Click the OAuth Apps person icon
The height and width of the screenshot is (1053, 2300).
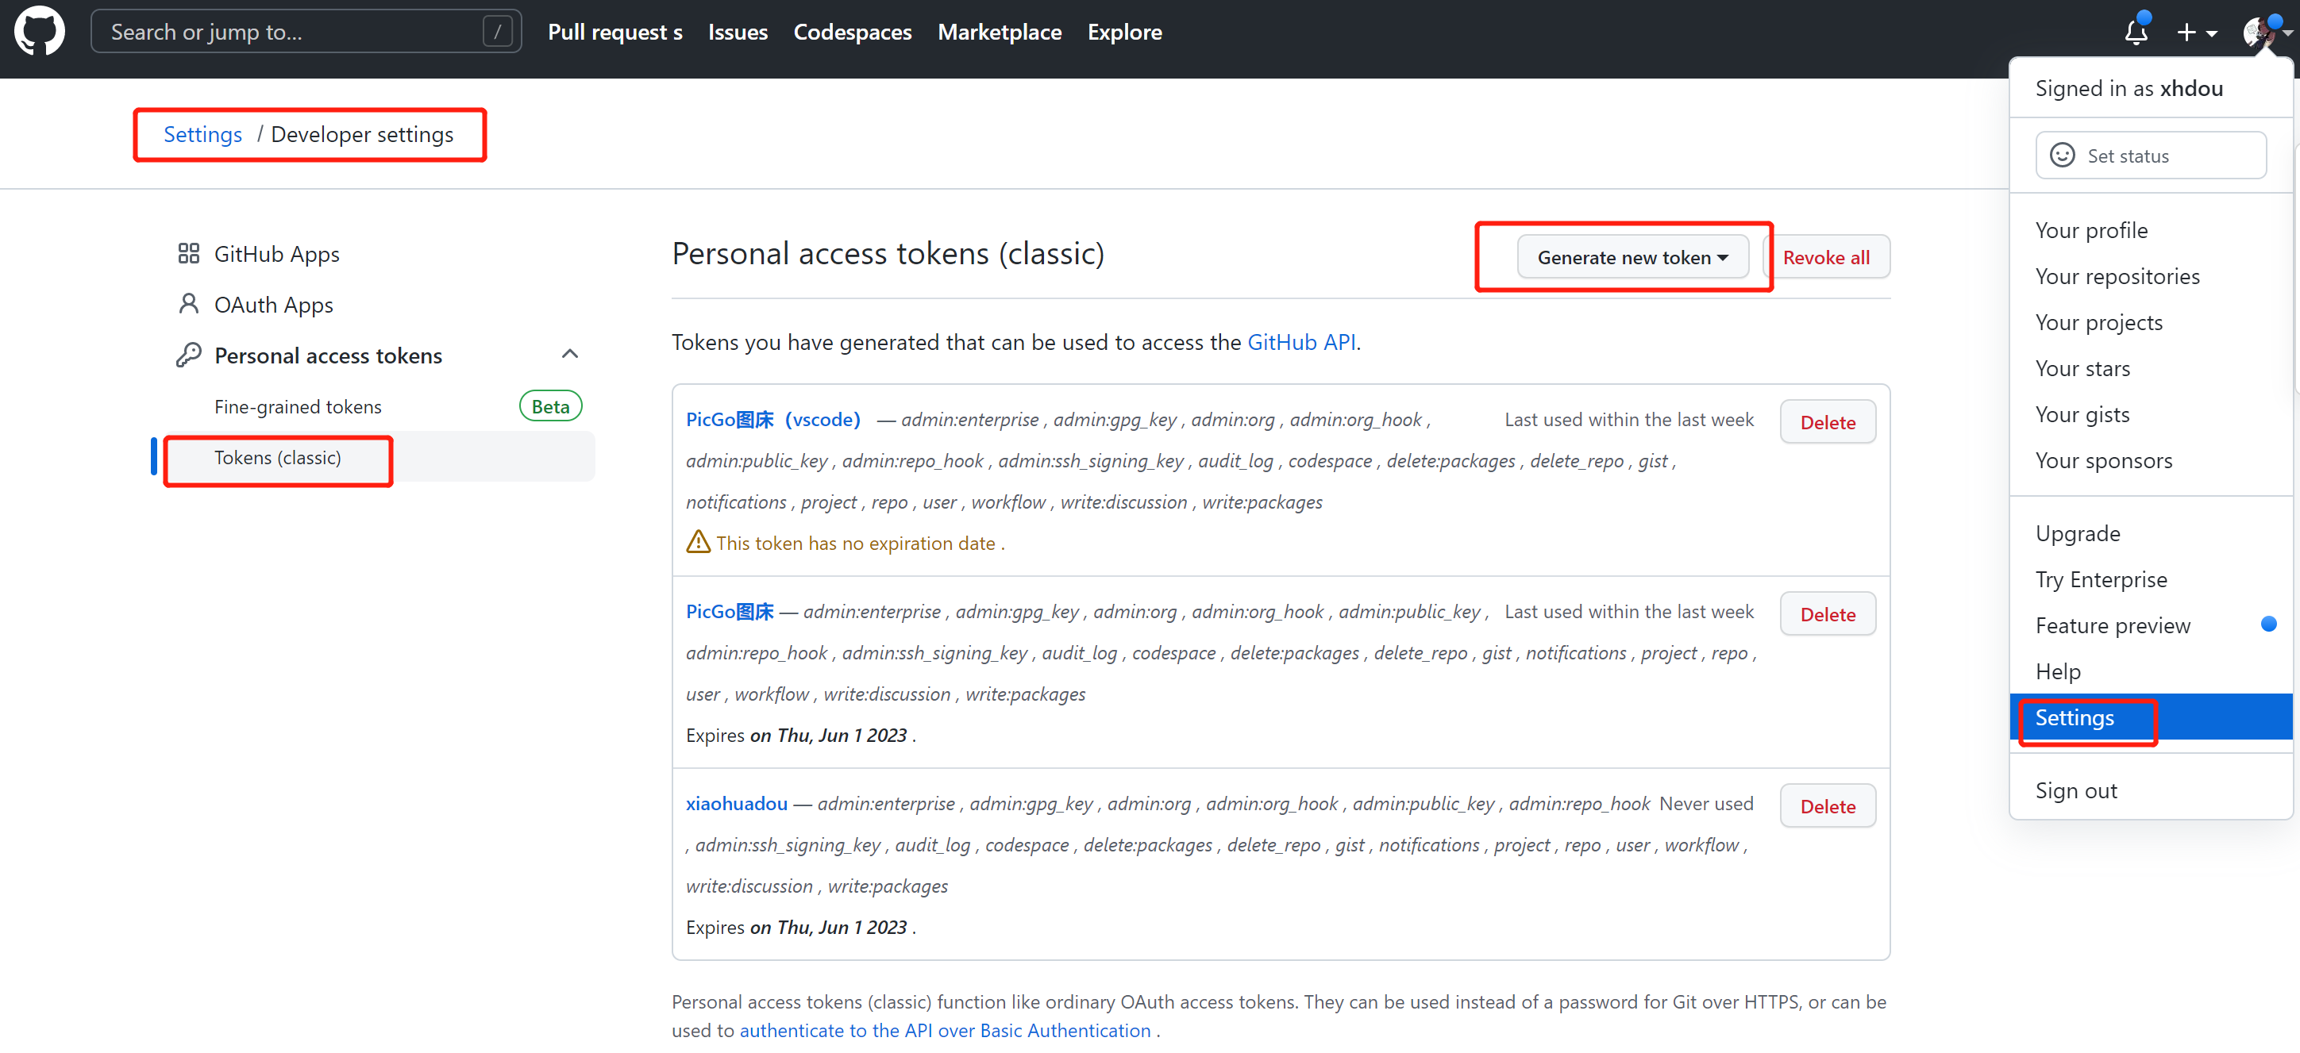pos(188,304)
